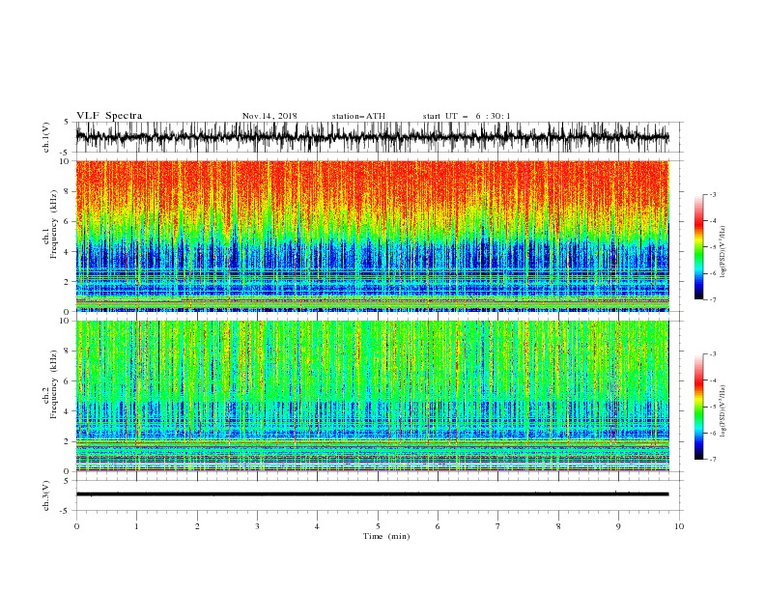Click the "5" tick on ch.1(V) axis
The width and height of the screenshot is (765, 591).
[68, 123]
